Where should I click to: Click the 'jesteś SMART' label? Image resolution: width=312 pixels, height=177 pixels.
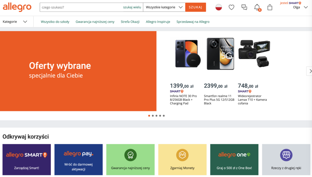coord(290,3)
